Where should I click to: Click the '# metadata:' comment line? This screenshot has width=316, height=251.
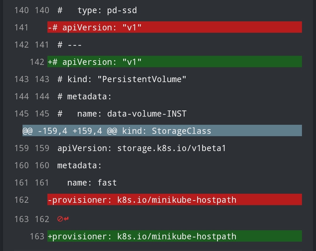[x=85, y=96]
